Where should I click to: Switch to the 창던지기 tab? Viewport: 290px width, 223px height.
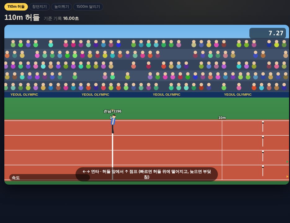(x=39, y=7)
